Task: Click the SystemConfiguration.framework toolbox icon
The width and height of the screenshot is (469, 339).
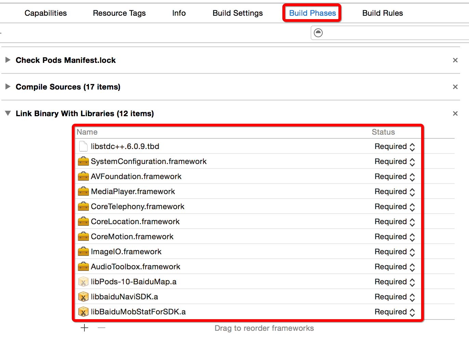Action: [83, 161]
